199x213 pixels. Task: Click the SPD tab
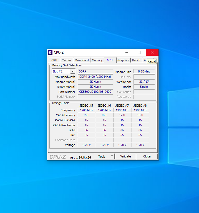click(110, 60)
